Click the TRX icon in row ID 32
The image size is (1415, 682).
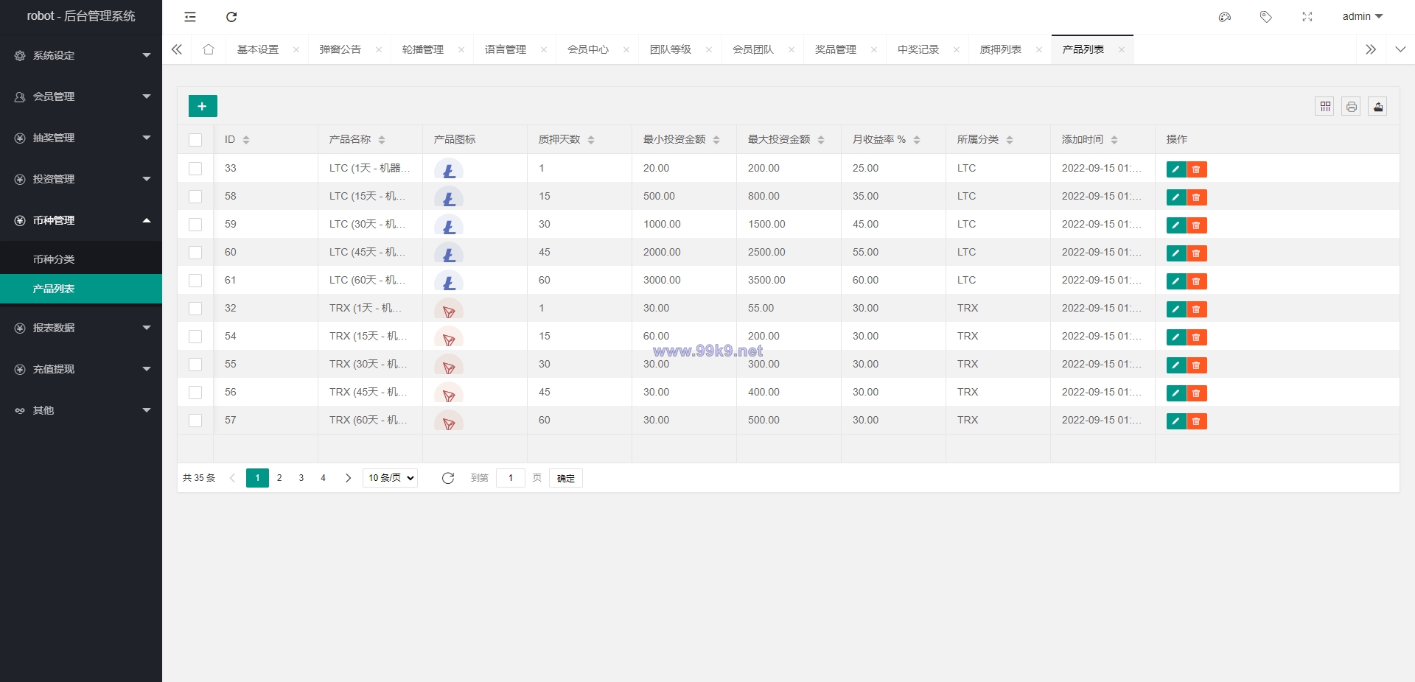pos(449,309)
